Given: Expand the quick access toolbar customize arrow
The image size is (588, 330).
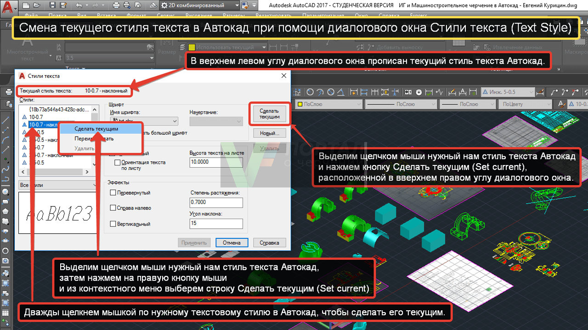Looking at the screenshot, I should click(x=255, y=5).
